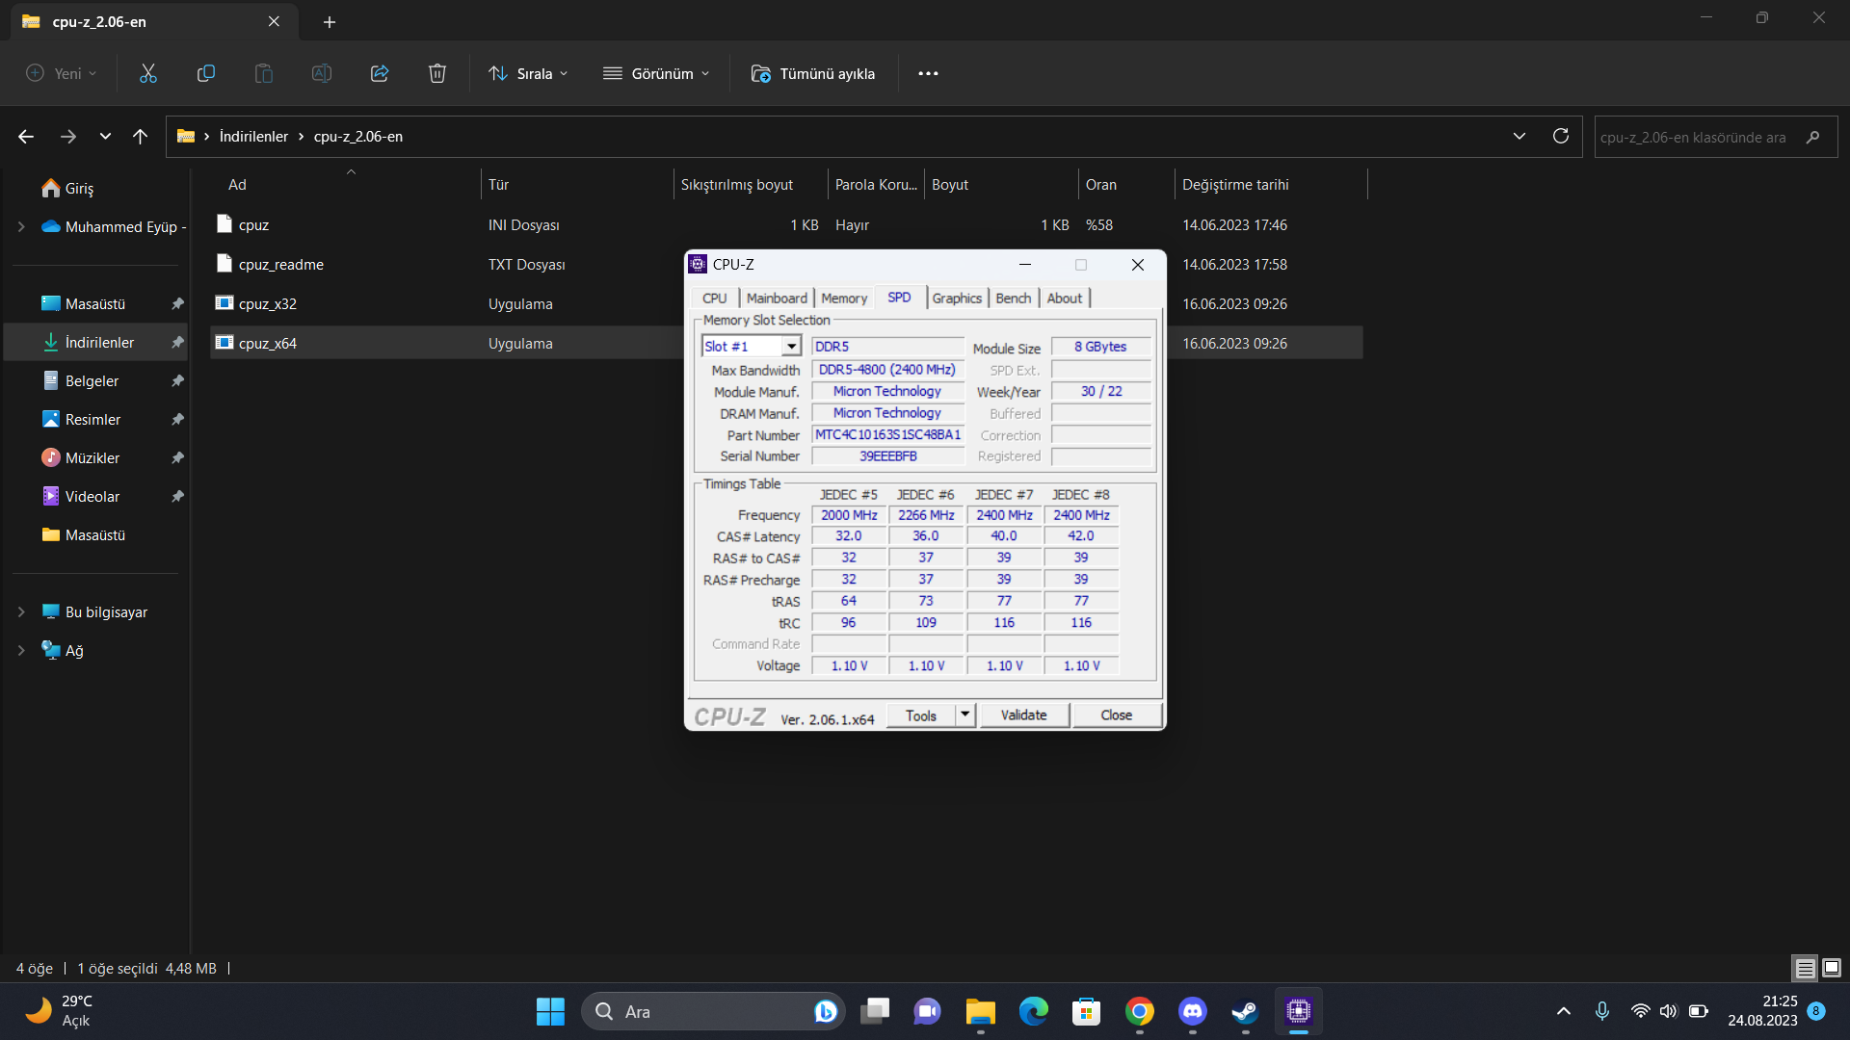
Task: Open the Tools dropdown arrow in CPU-Z
Action: [x=965, y=715]
